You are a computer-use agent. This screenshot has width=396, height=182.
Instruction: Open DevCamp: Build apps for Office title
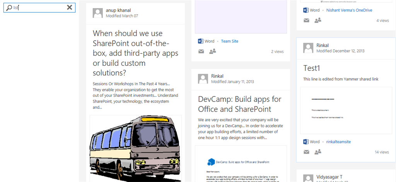240,103
